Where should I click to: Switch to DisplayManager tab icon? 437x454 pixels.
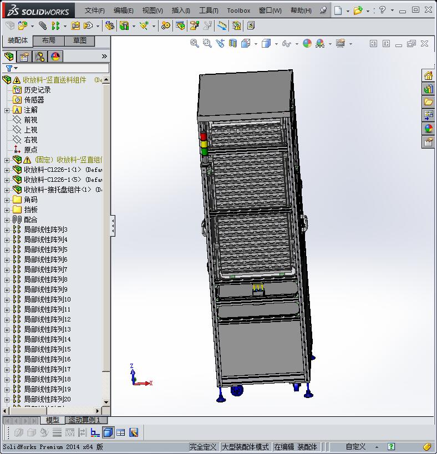(x=55, y=57)
